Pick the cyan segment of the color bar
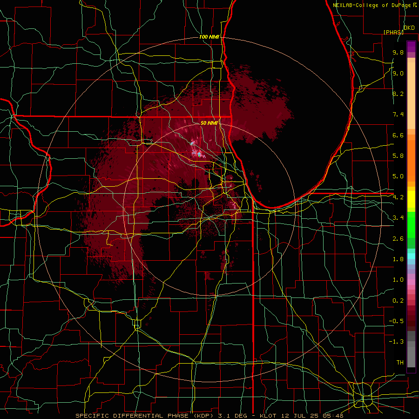Screen dimensions: 419x419 pyautogui.click(x=411, y=256)
